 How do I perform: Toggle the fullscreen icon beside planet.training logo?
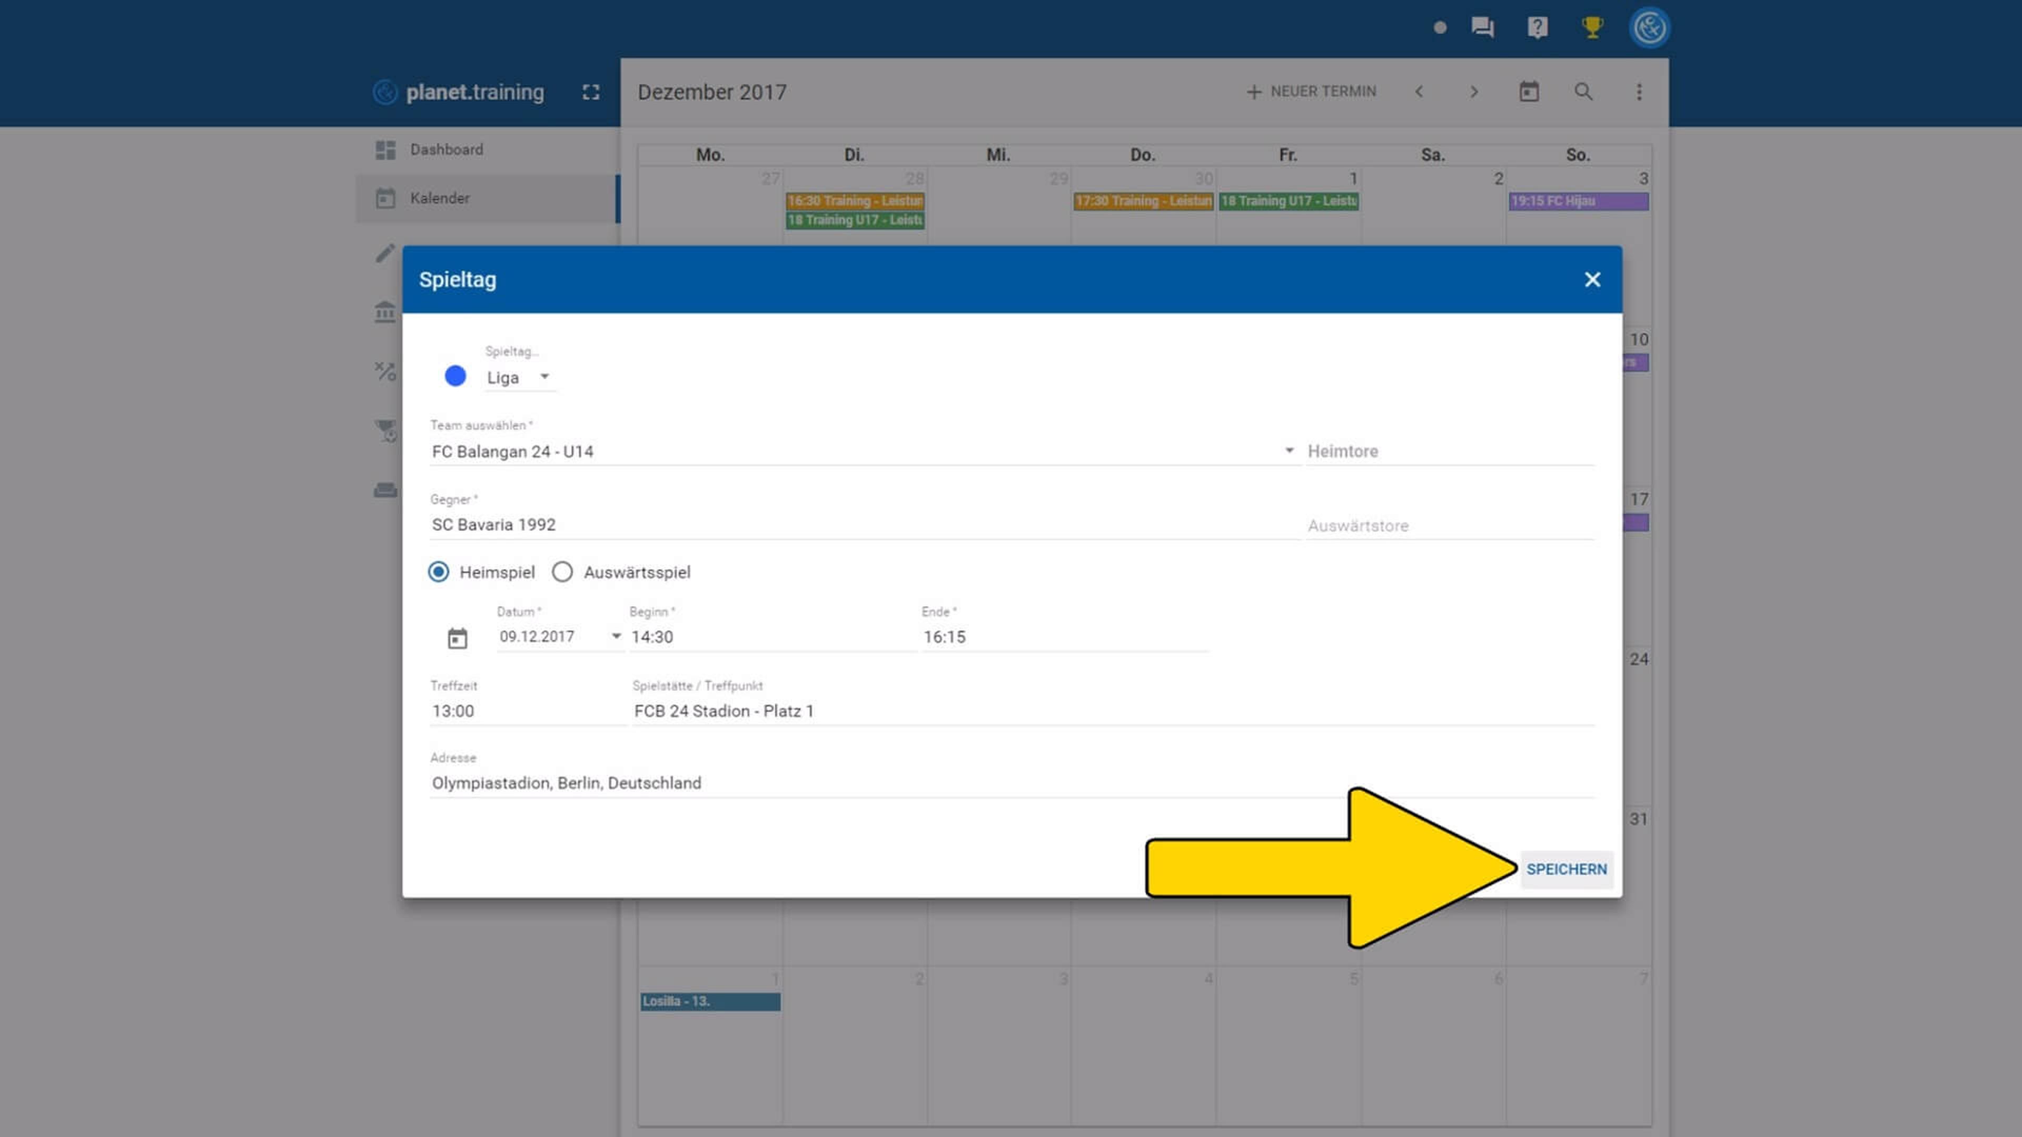[591, 92]
